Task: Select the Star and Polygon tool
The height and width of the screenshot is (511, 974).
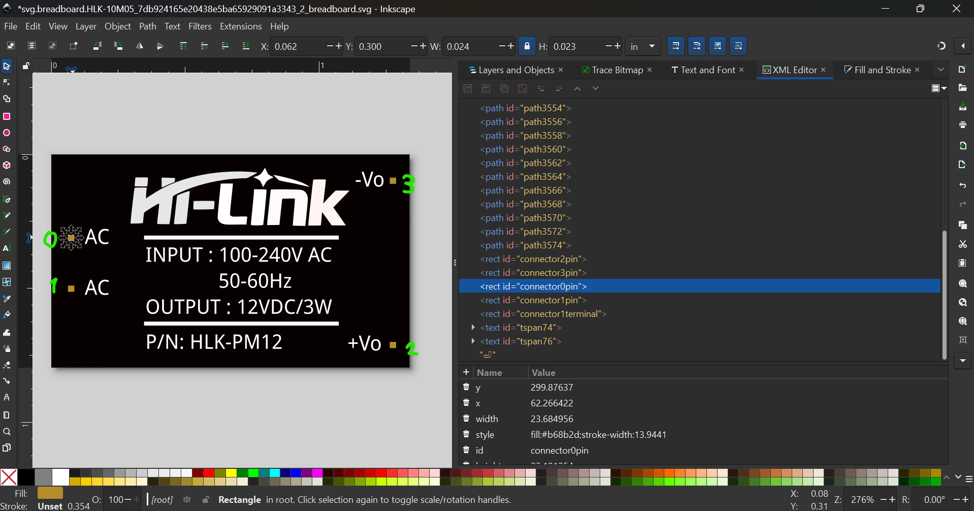Action: click(x=7, y=149)
